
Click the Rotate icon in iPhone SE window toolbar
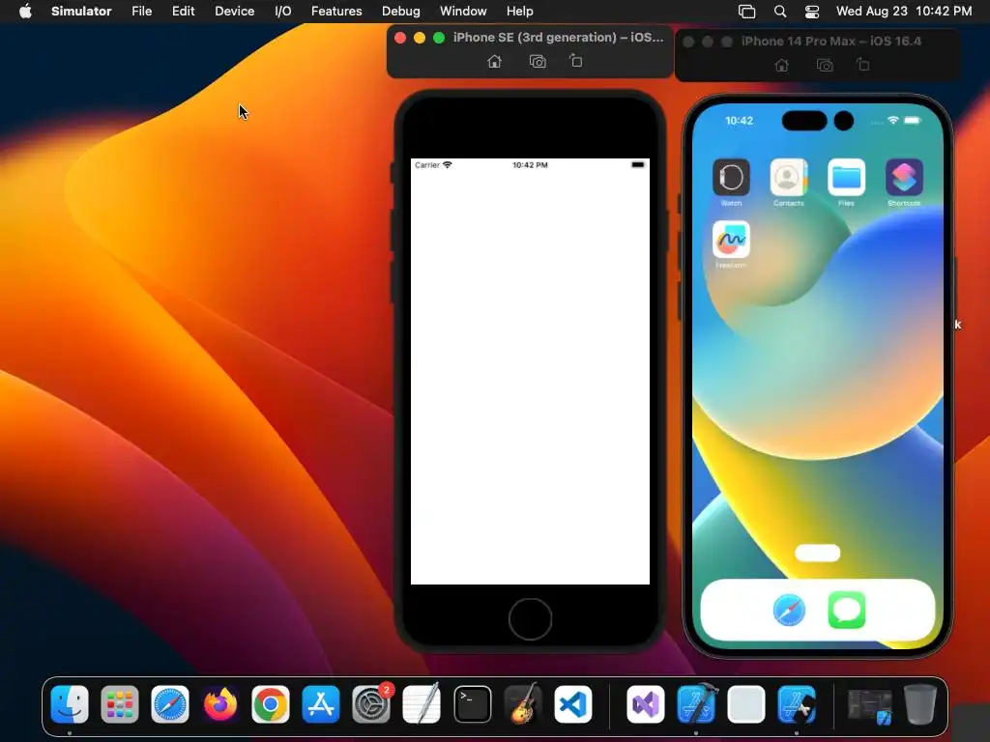(x=576, y=61)
